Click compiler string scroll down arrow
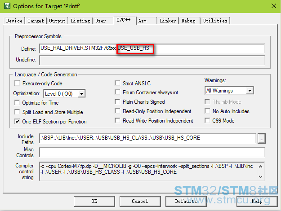Image resolution: width=281 pixels, height=211 pixels. tap(261, 177)
